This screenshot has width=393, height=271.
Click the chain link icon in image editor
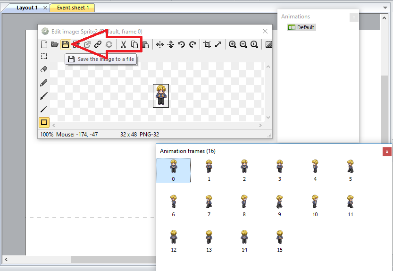(98, 45)
